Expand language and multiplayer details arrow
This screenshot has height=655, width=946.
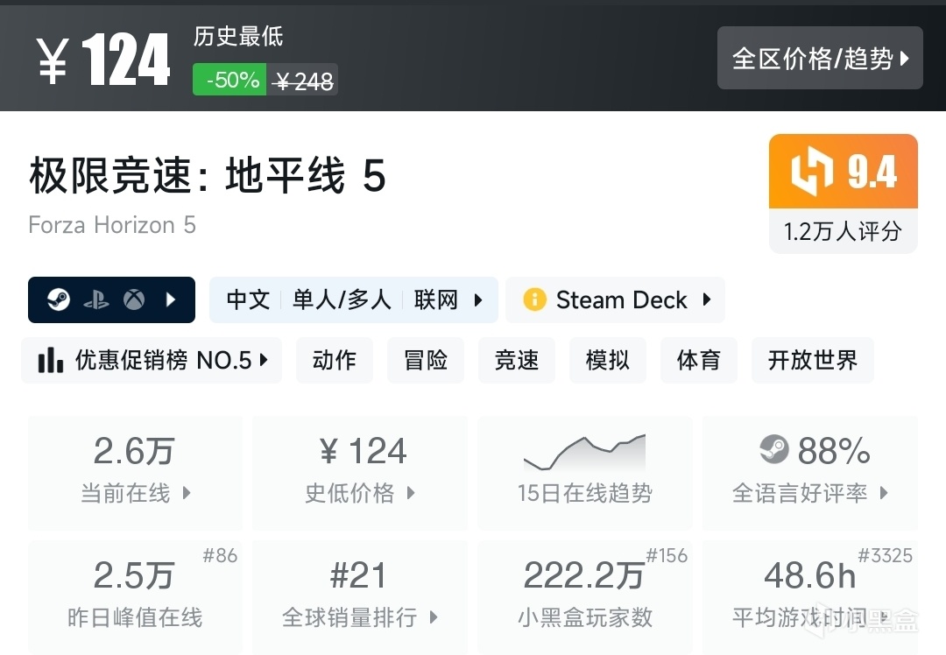tap(478, 300)
